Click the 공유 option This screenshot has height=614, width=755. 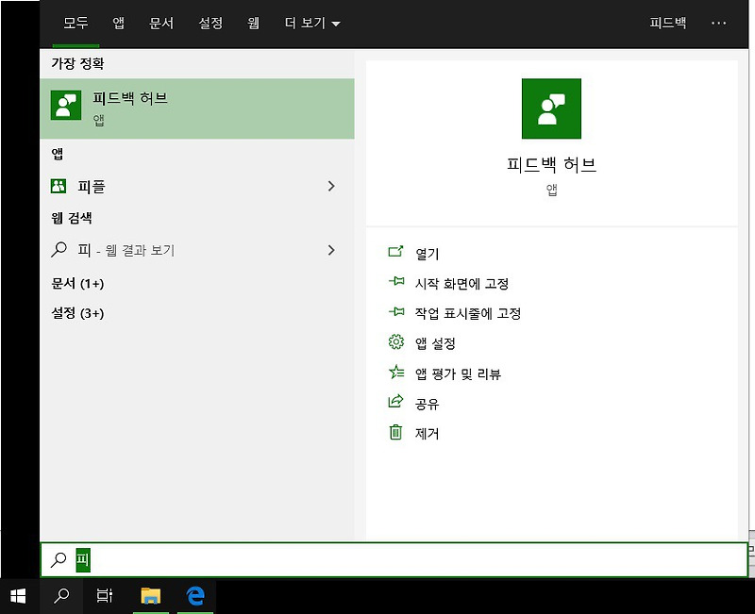[x=428, y=404]
